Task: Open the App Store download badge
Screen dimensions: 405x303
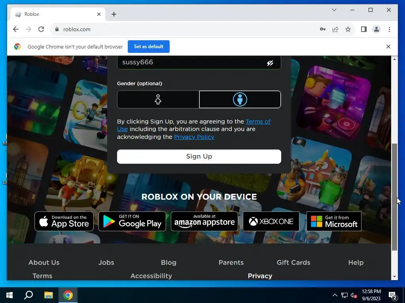Action: pos(64,221)
